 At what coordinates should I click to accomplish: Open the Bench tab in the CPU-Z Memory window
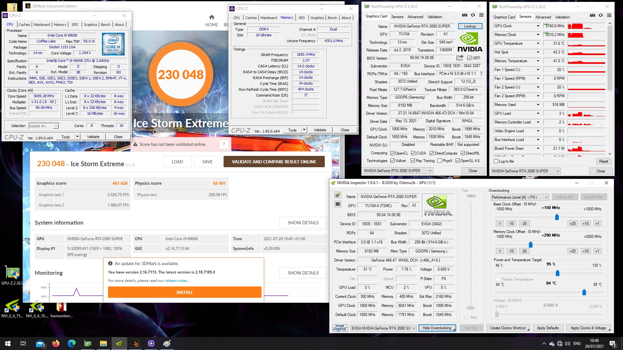(x=332, y=18)
